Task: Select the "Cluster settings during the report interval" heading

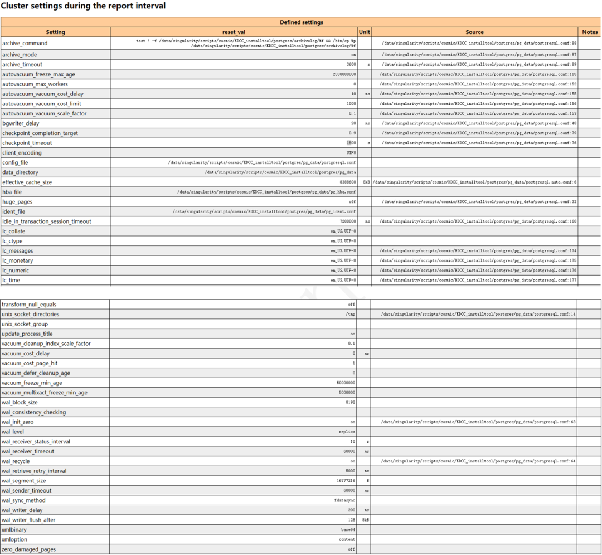Action: coord(83,6)
